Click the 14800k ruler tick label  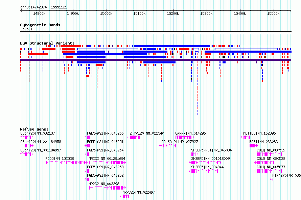click(x=39, y=13)
